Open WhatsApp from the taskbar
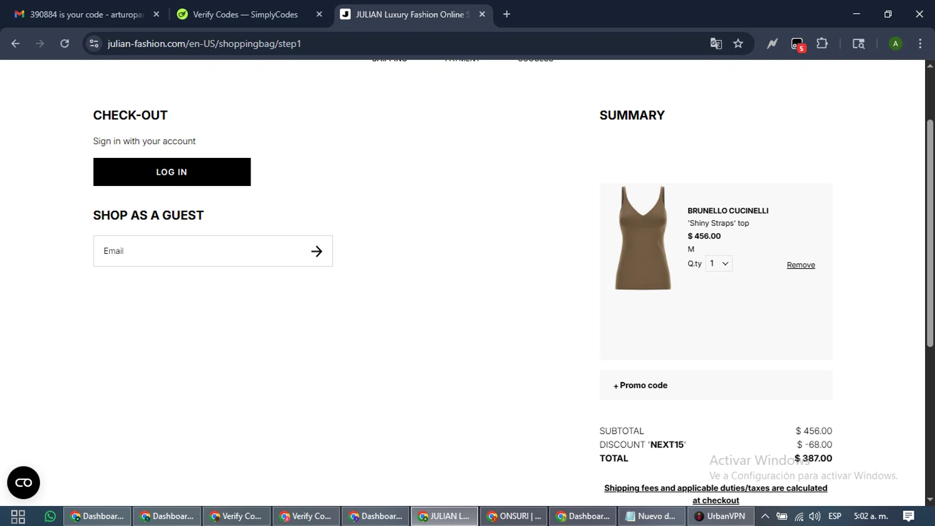Viewport: 935px width, 526px height. [50, 517]
